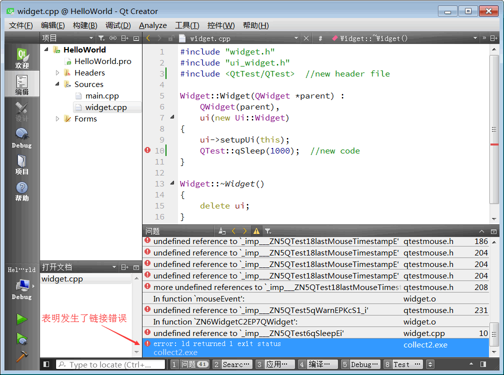Click the Type to locate search field

(110, 364)
